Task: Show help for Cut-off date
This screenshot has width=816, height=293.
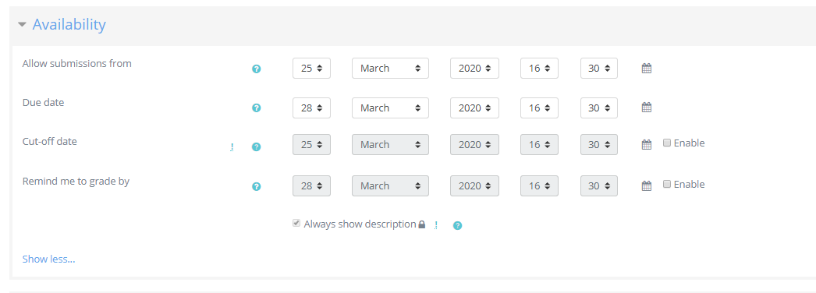Action: click(256, 147)
